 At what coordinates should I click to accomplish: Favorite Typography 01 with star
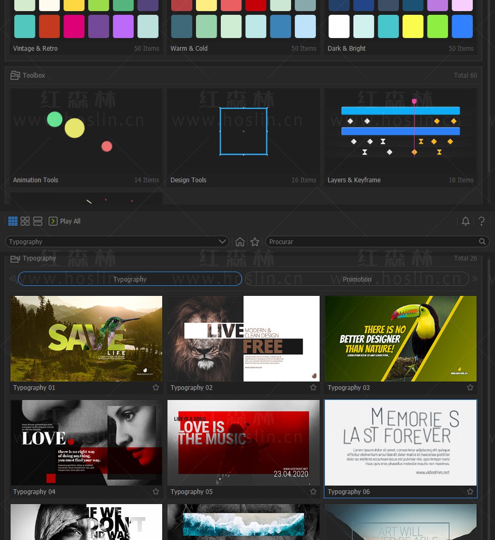tap(156, 387)
